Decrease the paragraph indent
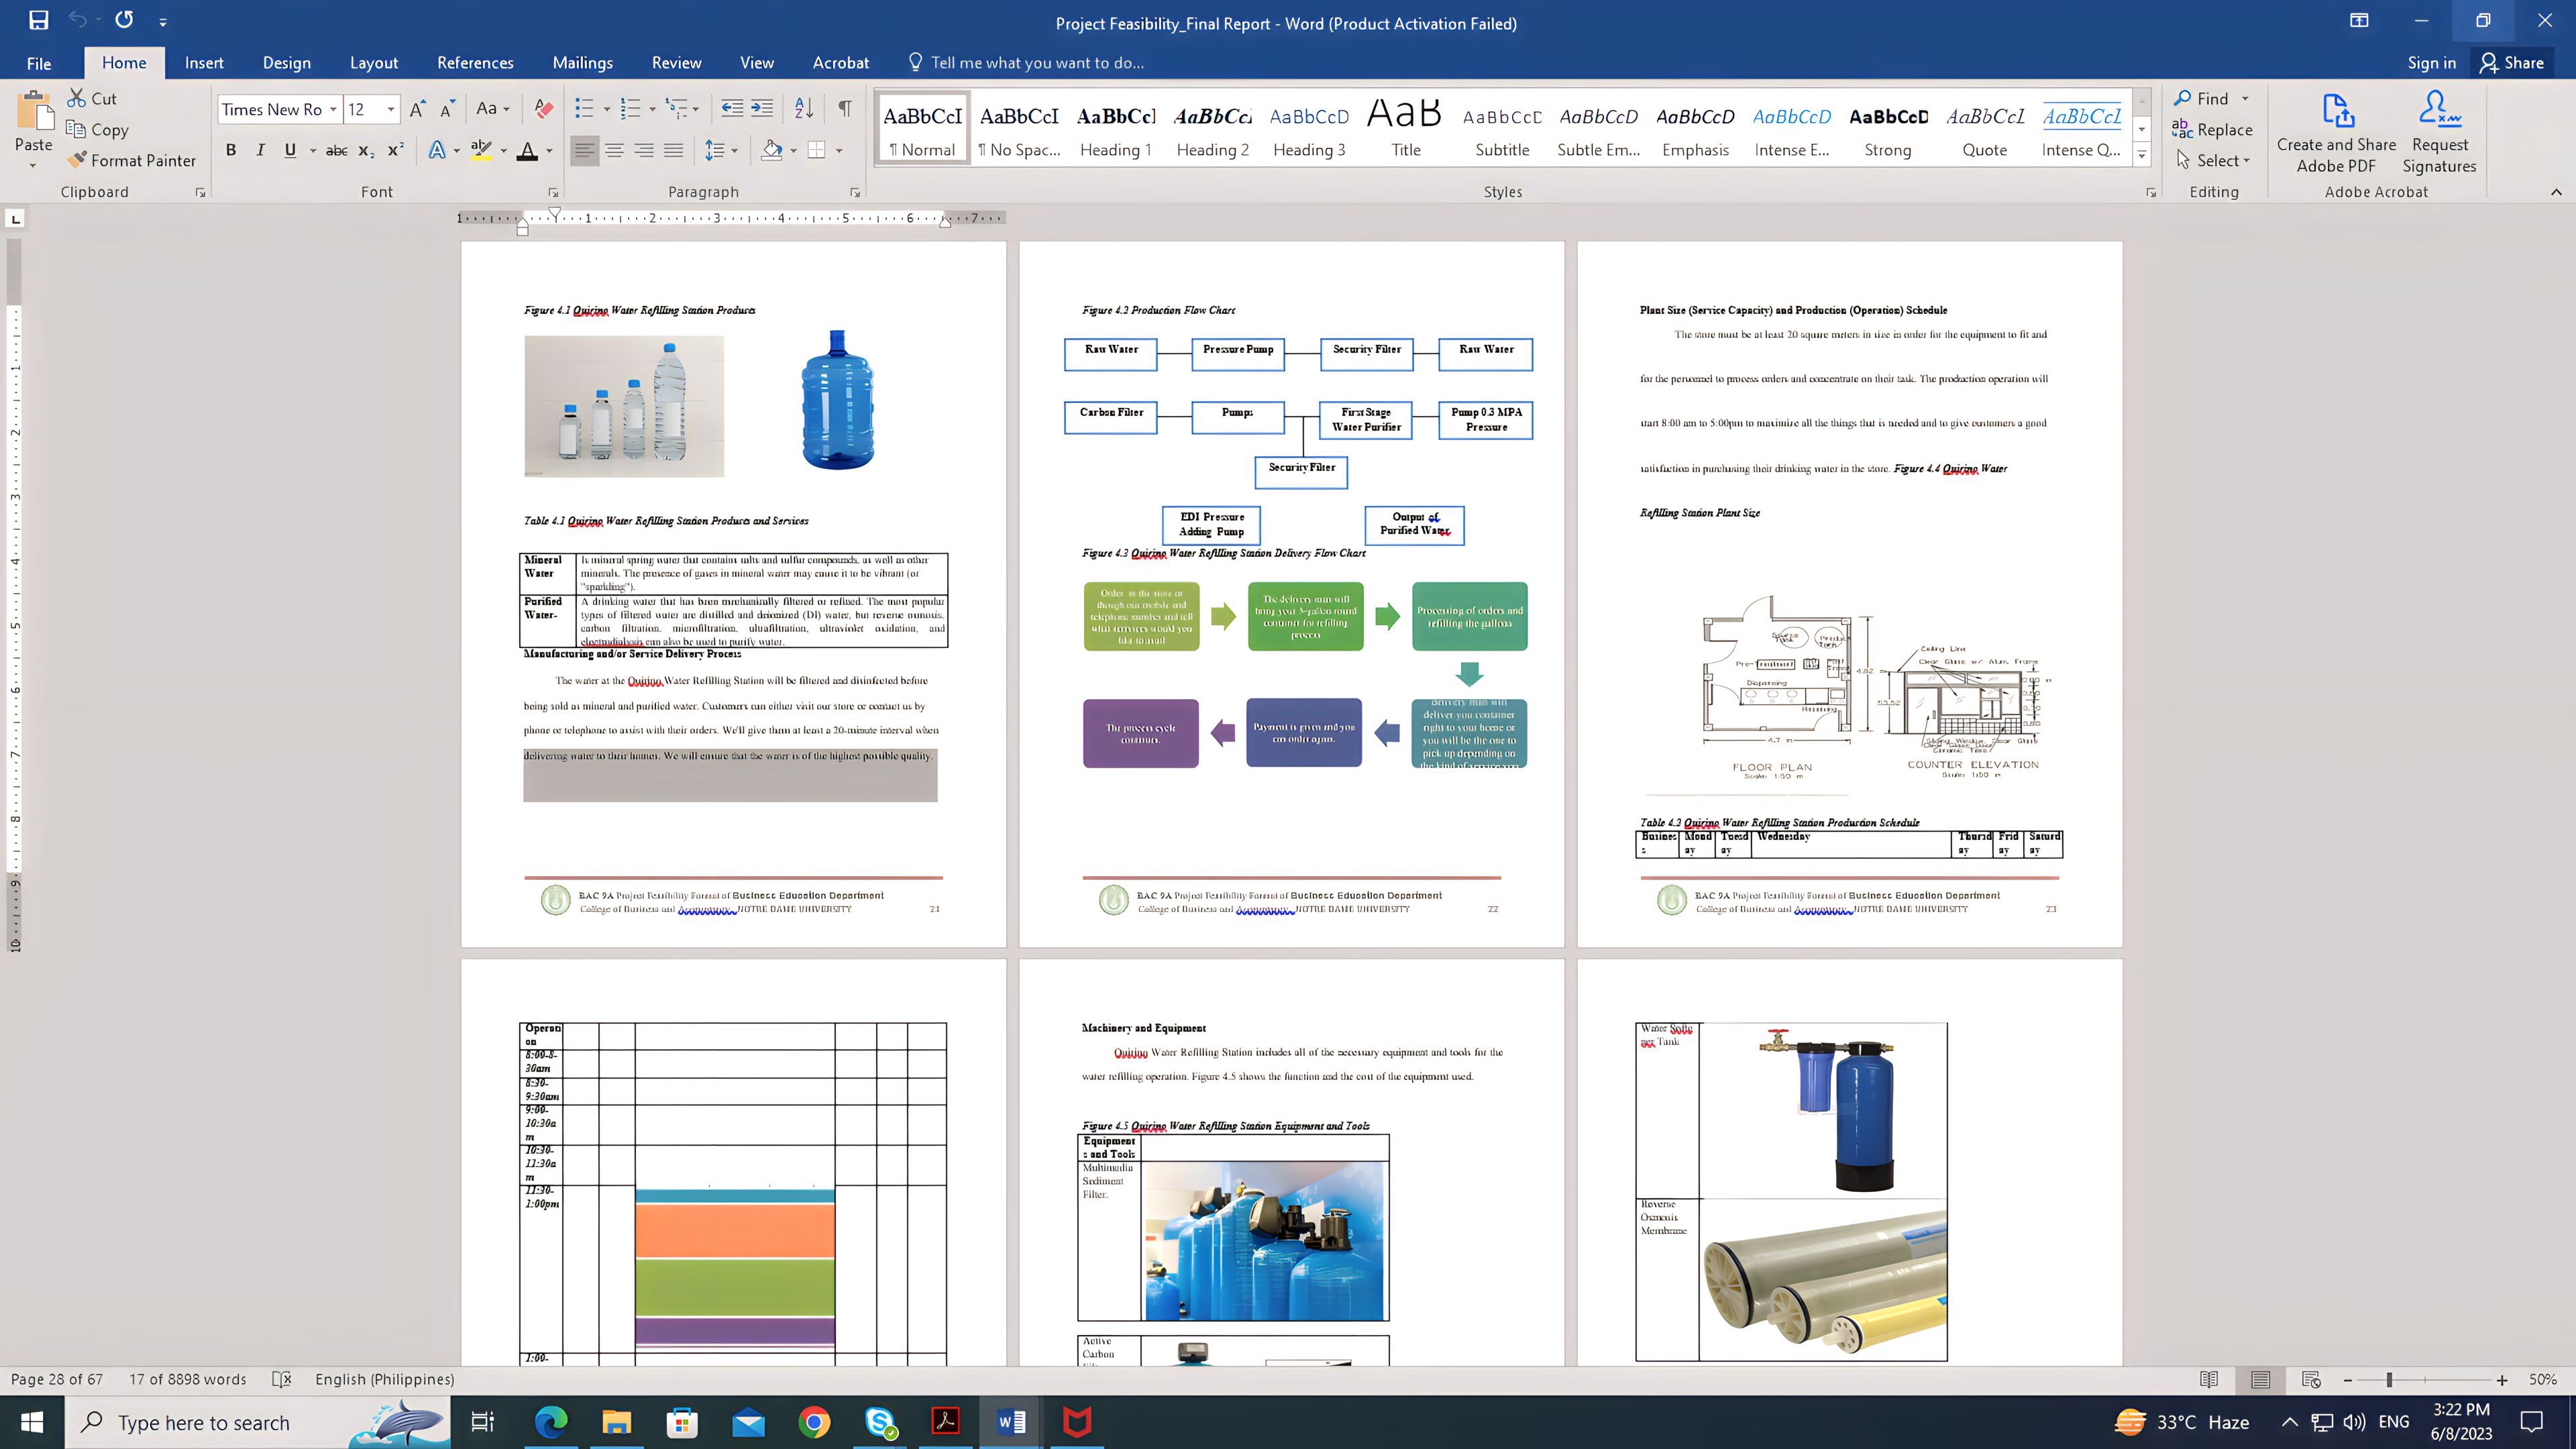 click(x=732, y=109)
